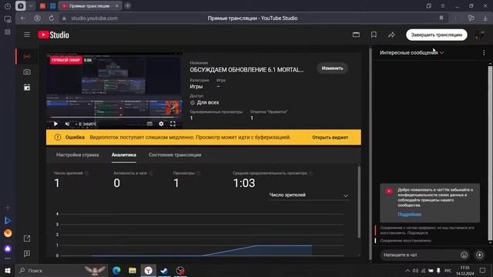The image size is (493, 277).
Task: Click the 'Для всех' access value
Action: pos(208,102)
